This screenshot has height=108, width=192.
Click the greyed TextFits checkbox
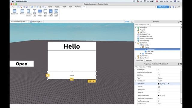159,87
